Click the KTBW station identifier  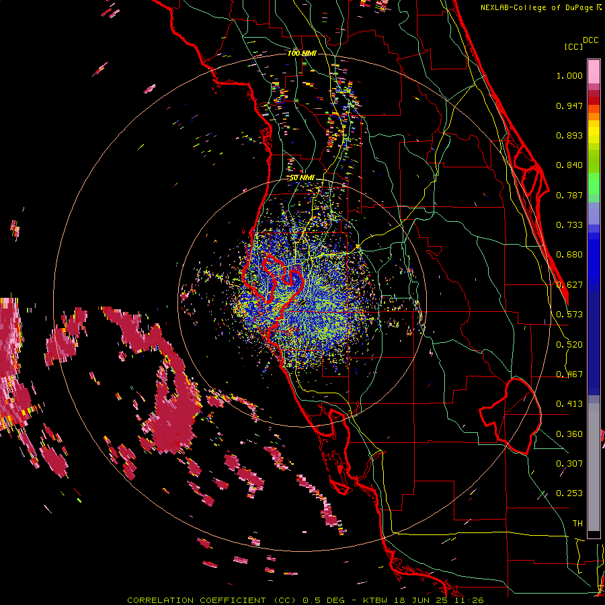tap(375, 600)
